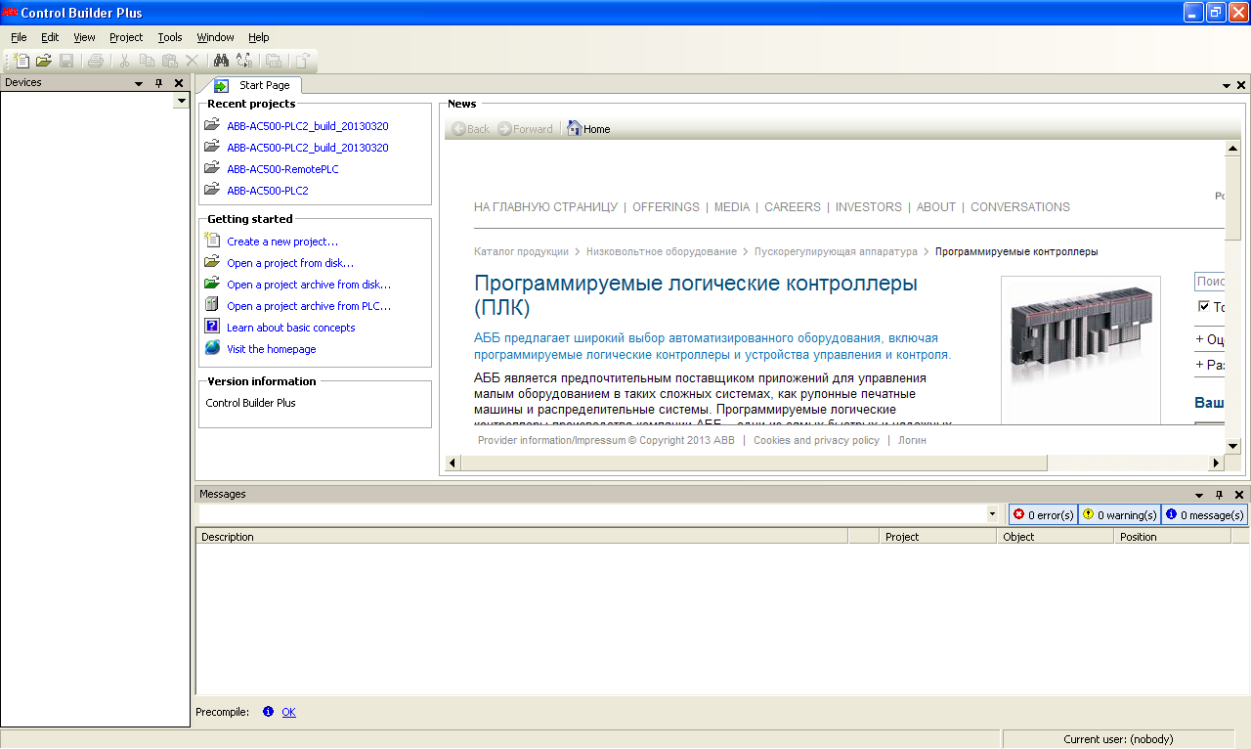1251x749 pixels.
Task: Open recent project ABB-AC500-RemotePLC
Action: 282,169
